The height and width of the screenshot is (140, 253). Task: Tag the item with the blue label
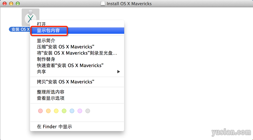pyautogui.click(x=72, y=111)
